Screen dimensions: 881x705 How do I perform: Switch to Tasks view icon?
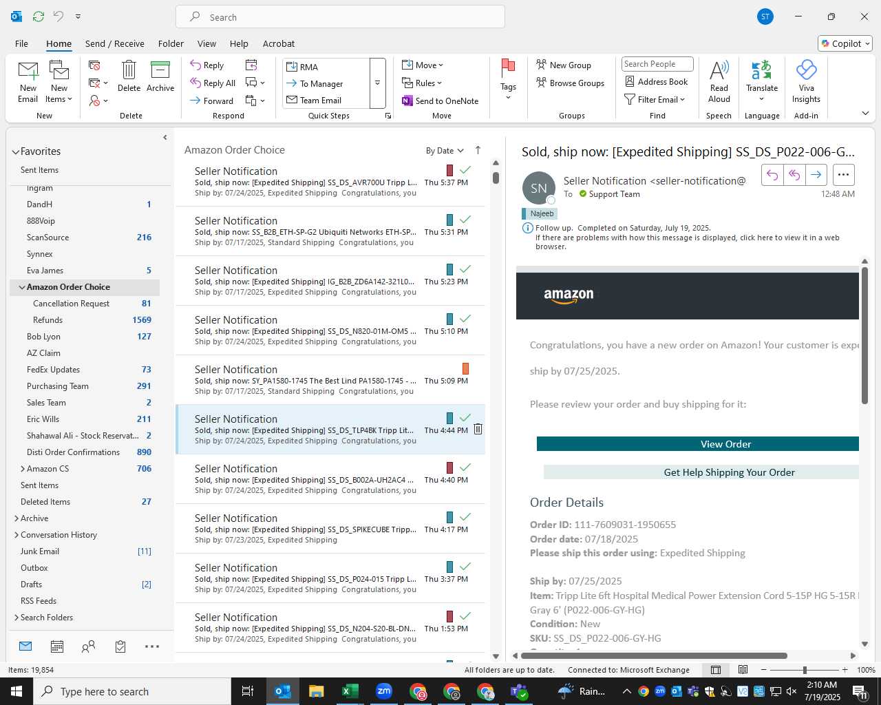click(120, 646)
